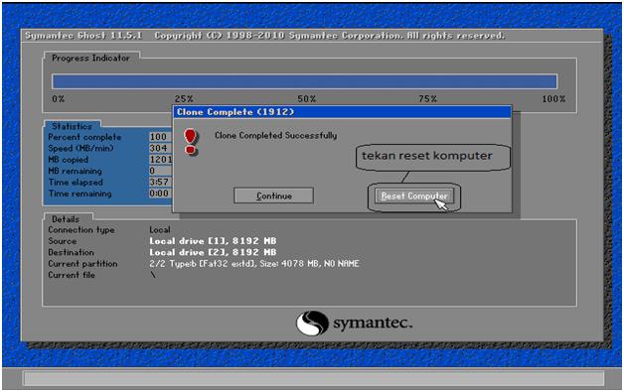The height and width of the screenshot is (392, 624).
Task: Click 'Clone Completed Successfully' message
Action: click(x=276, y=136)
